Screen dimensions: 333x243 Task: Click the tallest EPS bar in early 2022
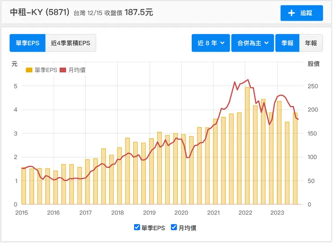click(x=247, y=146)
